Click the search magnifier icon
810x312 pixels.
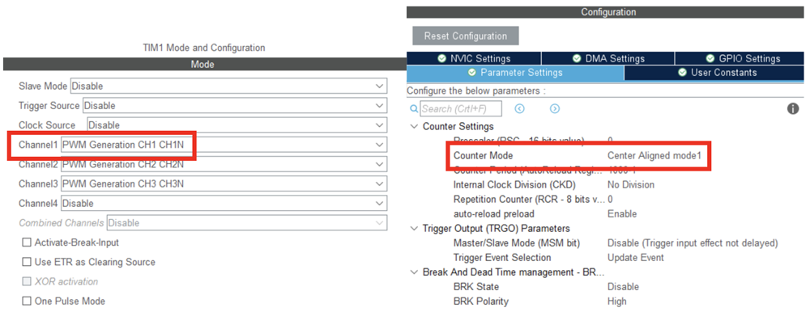click(x=413, y=109)
